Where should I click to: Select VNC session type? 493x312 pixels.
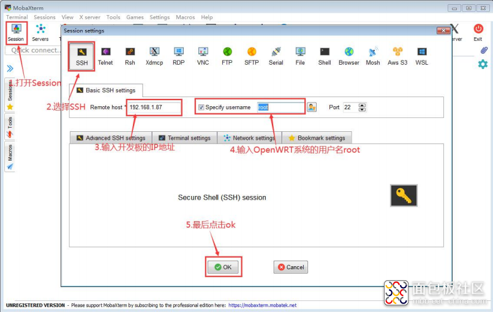coord(203,56)
